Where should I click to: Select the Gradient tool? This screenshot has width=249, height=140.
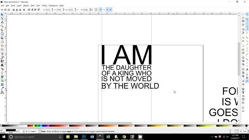(2, 80)
